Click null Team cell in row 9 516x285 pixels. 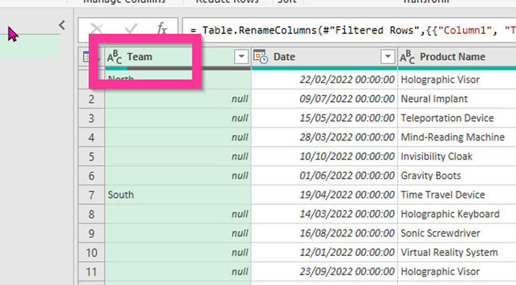(x=178, y=233)
